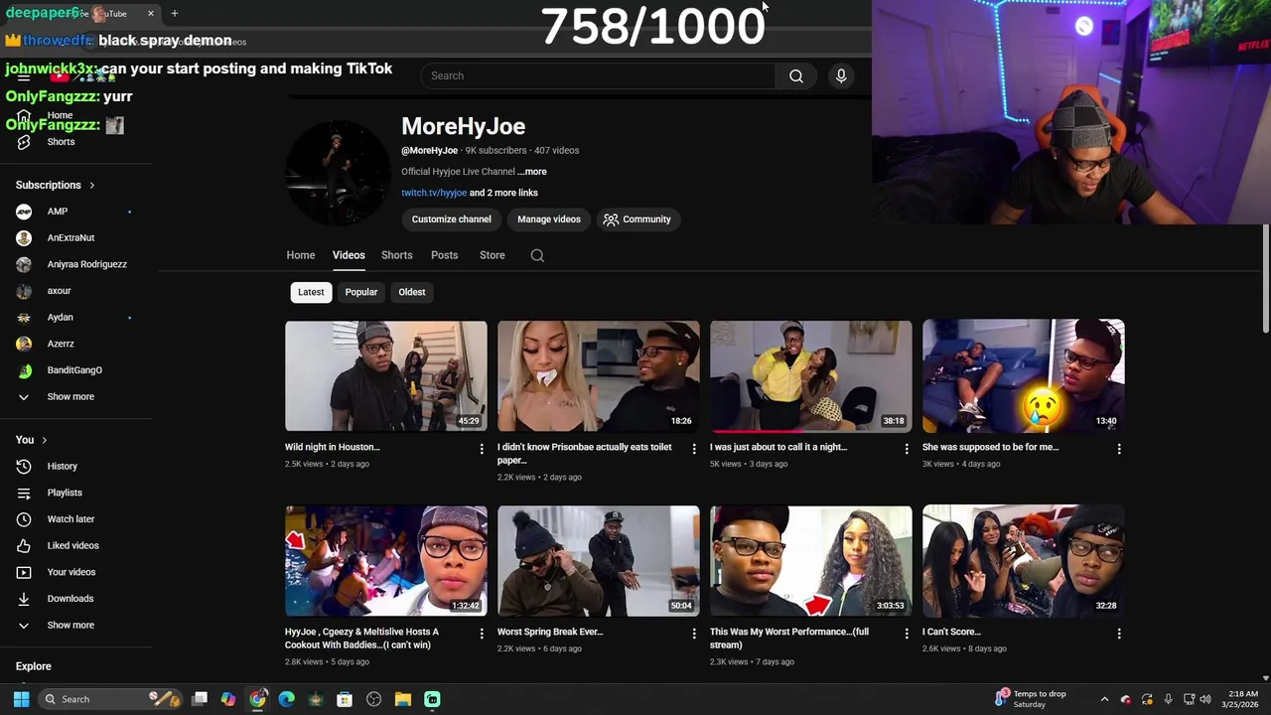The image size is (1271, 715).
Task: Click the channel search magnifier icon
Action: click(x=537, y=255)
